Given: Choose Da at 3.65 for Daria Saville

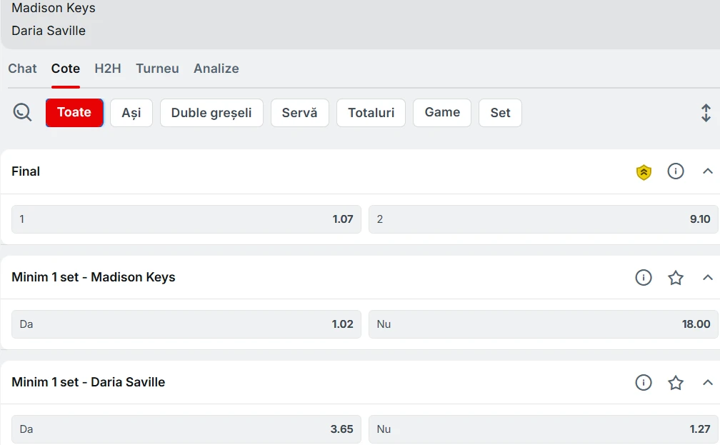Looking at the screenshot, I should (x=186, y=429).
